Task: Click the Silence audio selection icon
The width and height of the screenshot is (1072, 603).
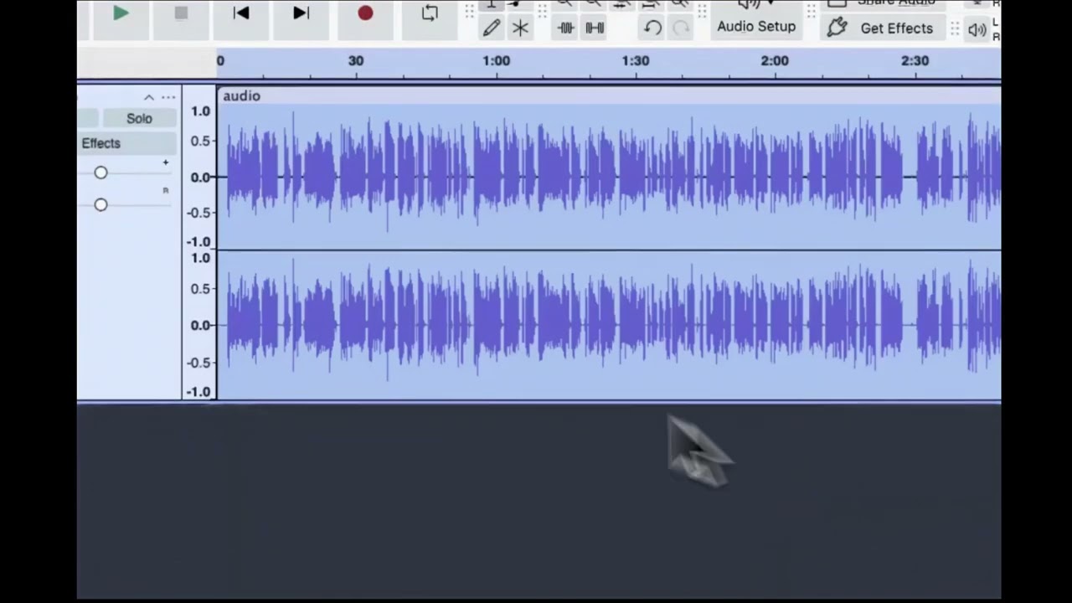Action: [x=595, y=28]
